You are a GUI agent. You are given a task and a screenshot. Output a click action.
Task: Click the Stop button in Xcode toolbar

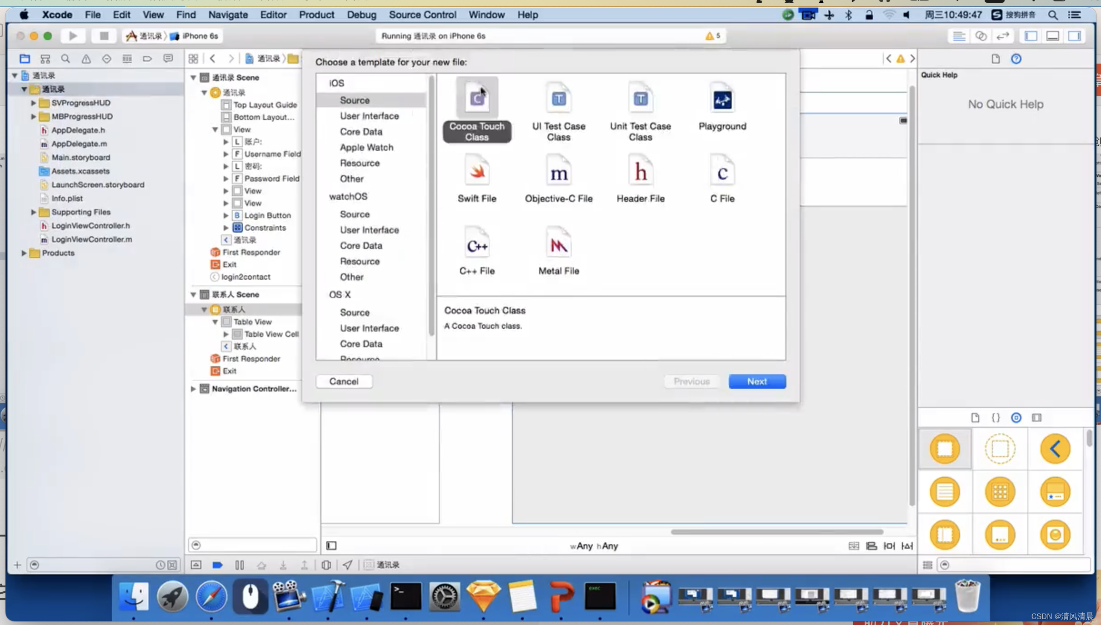(104, 36)
